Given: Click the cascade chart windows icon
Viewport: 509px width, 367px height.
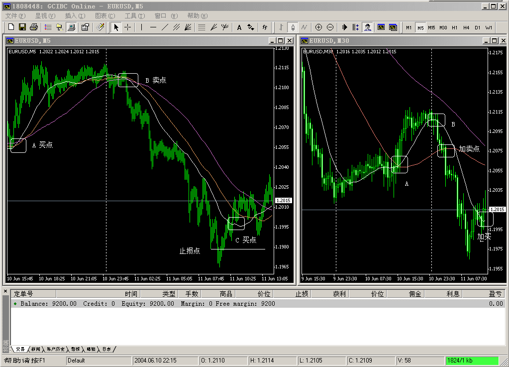Looking at the screenshot, I should tap(393, 27).
